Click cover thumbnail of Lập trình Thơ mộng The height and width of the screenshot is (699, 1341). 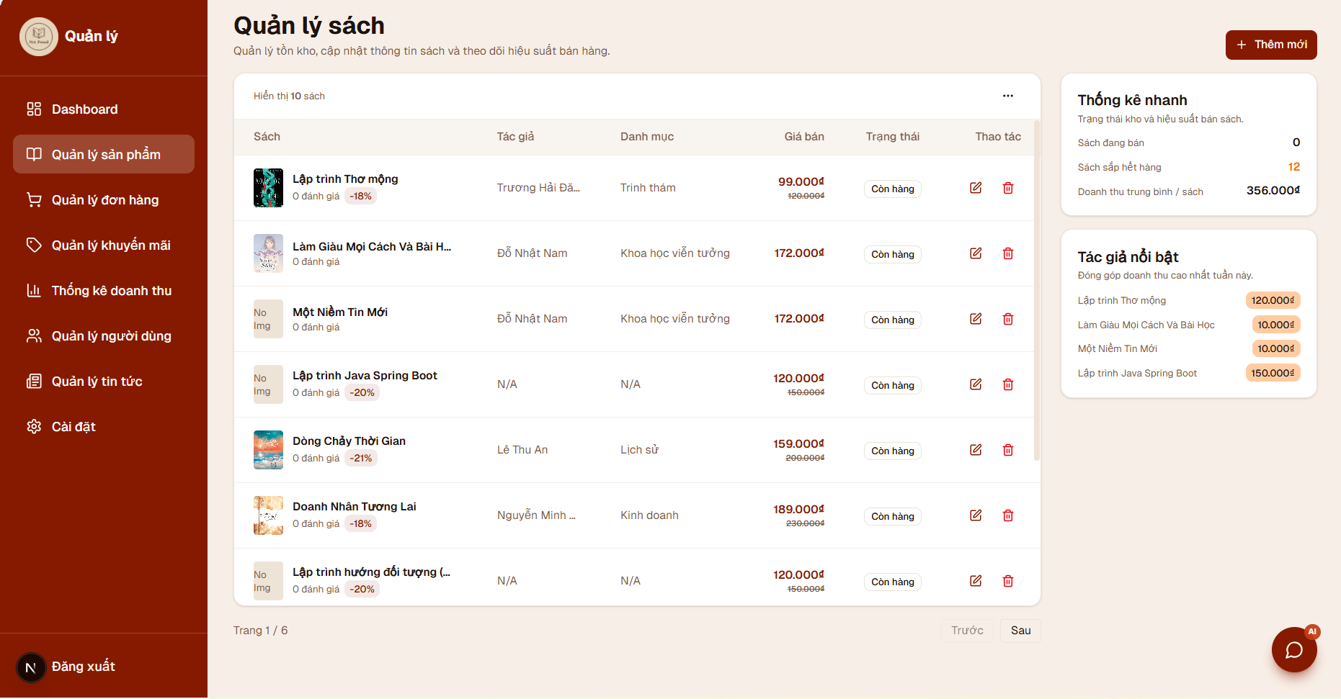[268, 188]
